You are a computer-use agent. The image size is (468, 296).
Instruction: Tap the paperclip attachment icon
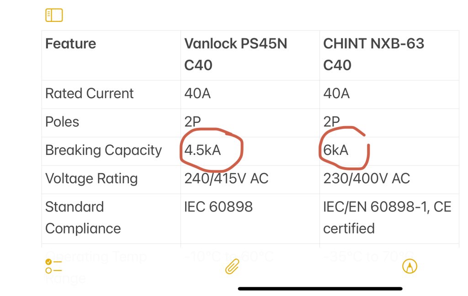point(232,266)
